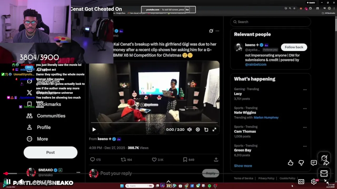Viewport: 337px width, 189px height.
Task: Expand the chevron above the taskbar
Action: point(168,181)
